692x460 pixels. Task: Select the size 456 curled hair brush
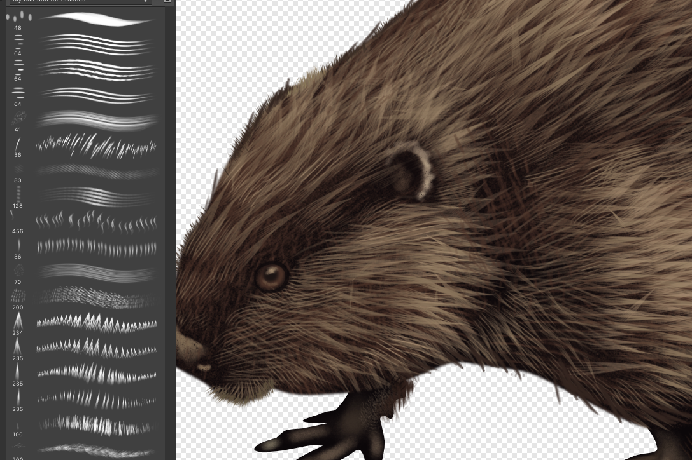coord(95,222)
